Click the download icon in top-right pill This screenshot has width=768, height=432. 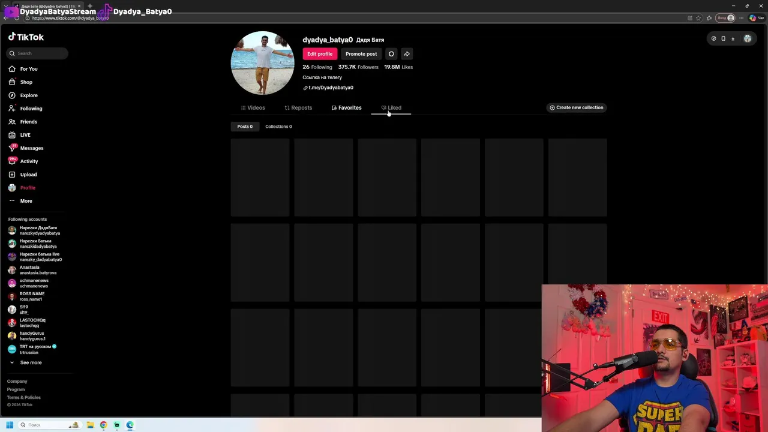click(733, 38)
